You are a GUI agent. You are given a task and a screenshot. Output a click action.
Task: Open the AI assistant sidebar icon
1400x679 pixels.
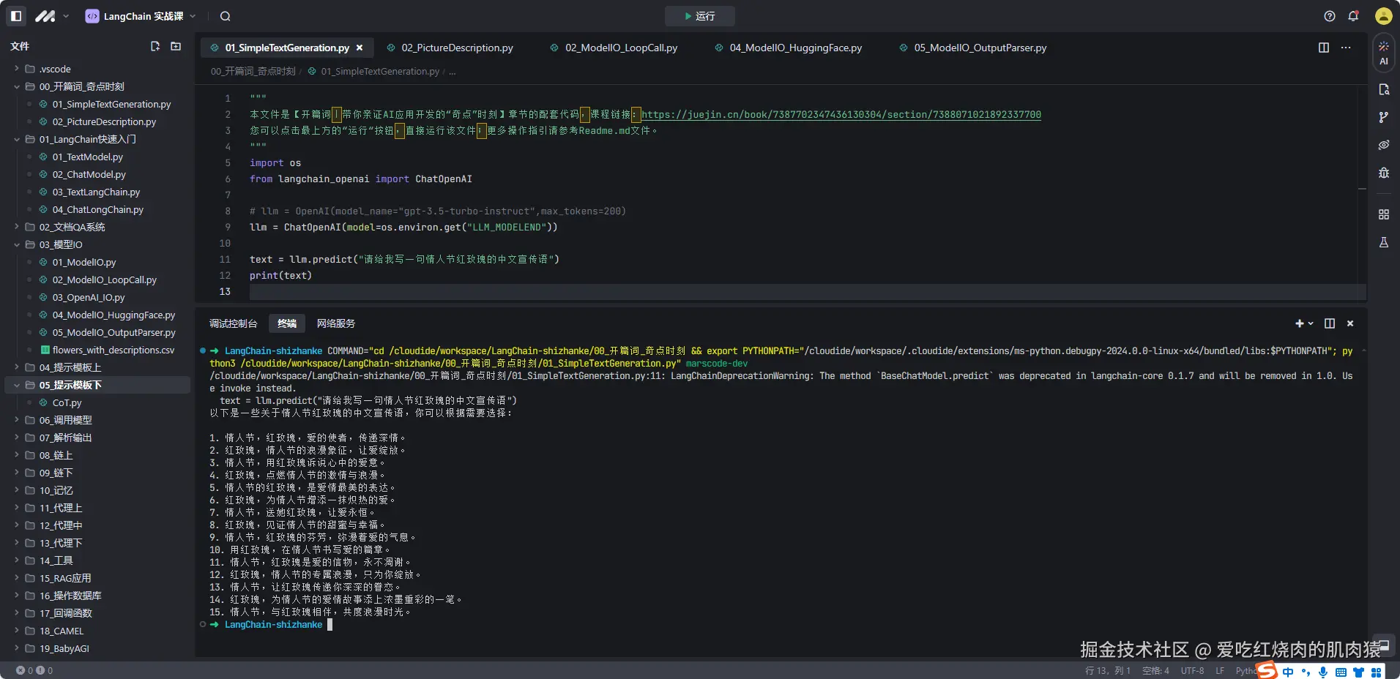pos(1383,53)
